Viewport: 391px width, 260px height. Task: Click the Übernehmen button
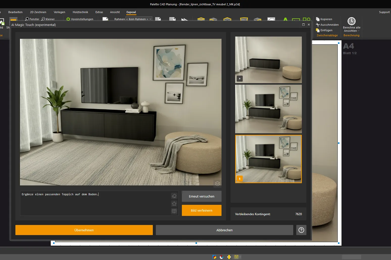tap(84, 230)
